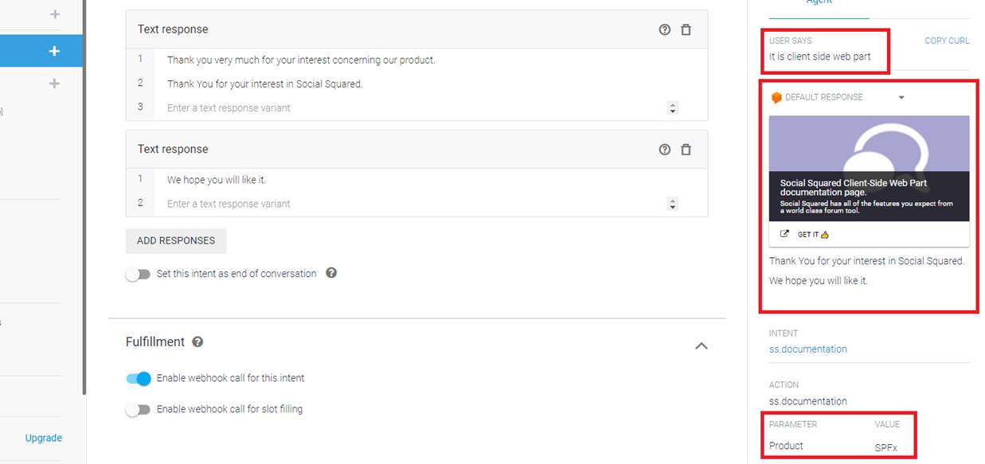Screen dimensions: 985x464
Task: Click the highlighted plus icon in sidebar
Action: pyautogui.click(x=54, y=51)
